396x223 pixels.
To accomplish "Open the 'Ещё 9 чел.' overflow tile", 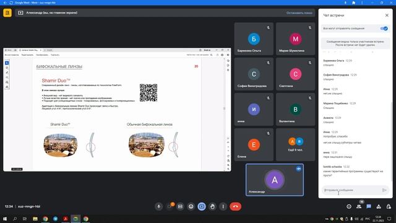I will (x=295, y=144).
